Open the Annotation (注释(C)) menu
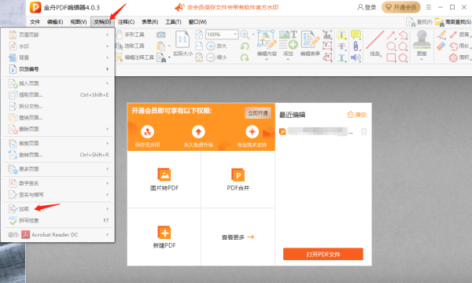 point(126,22)
